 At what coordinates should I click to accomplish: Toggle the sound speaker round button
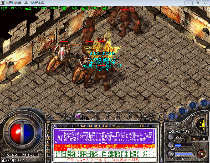click(x=204, y=103)
